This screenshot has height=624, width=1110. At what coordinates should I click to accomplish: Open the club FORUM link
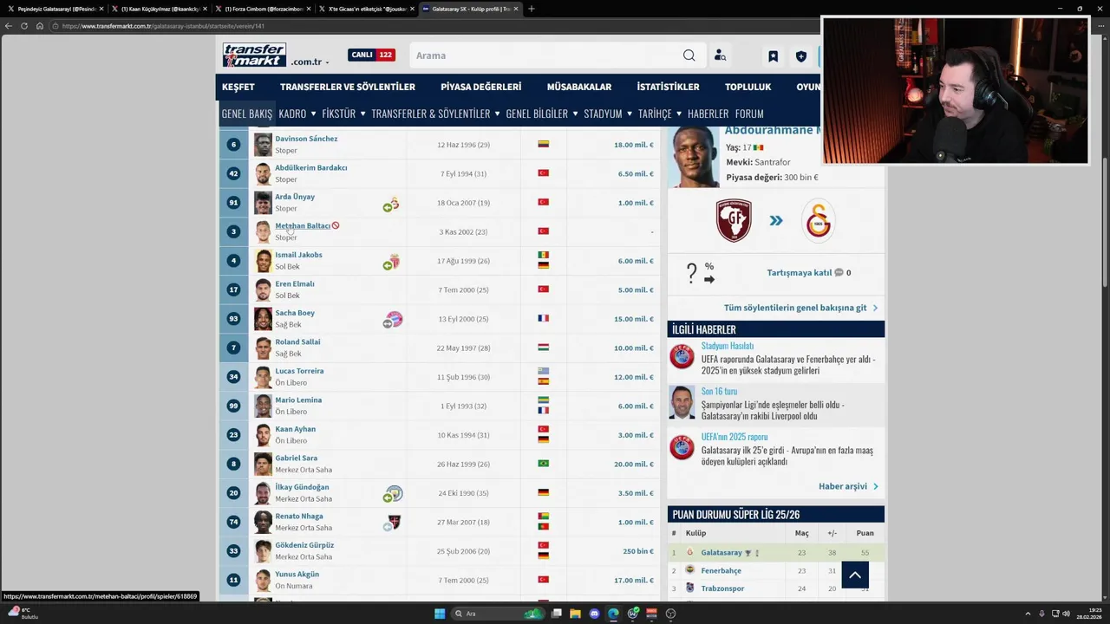(x=749, y=114)
